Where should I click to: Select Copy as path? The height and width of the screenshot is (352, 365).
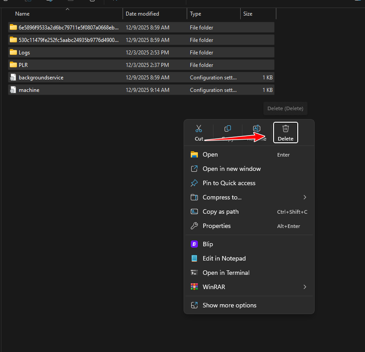pos(220,211)
